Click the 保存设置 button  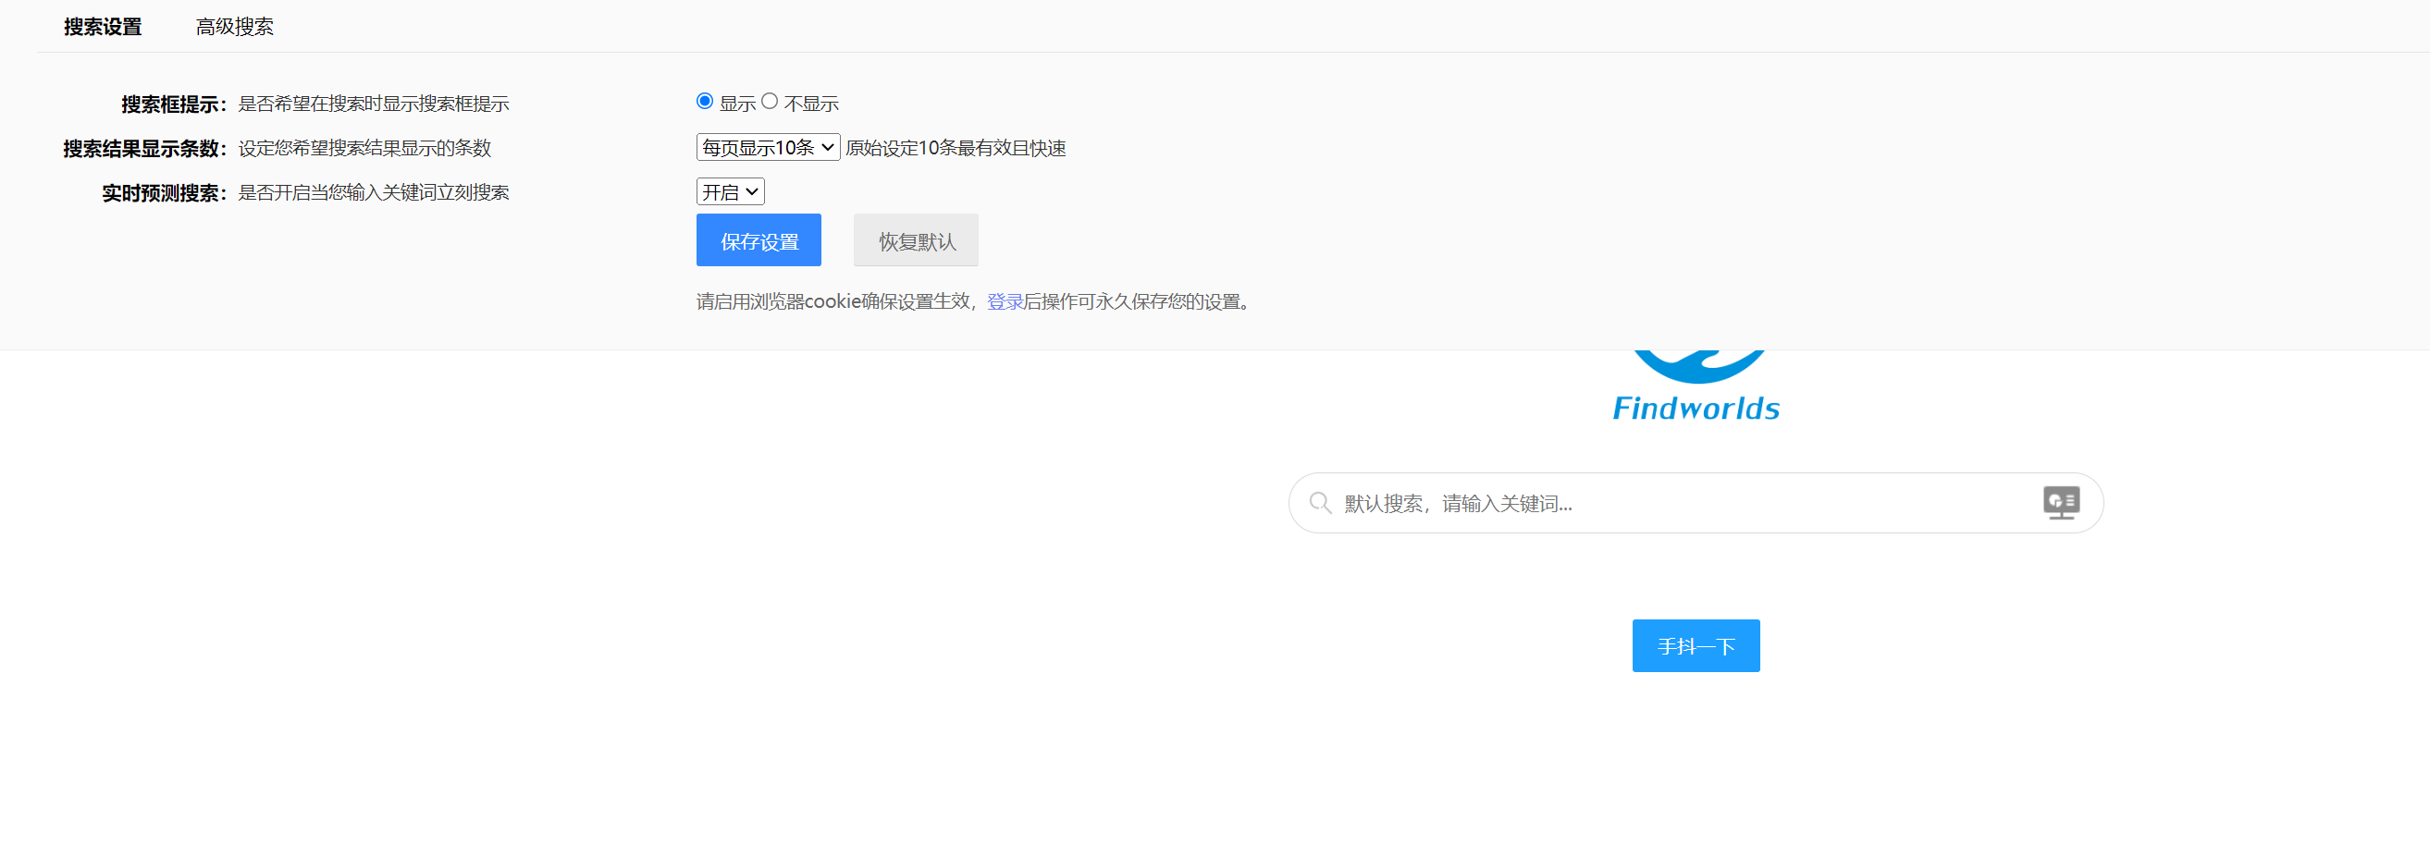759,240
